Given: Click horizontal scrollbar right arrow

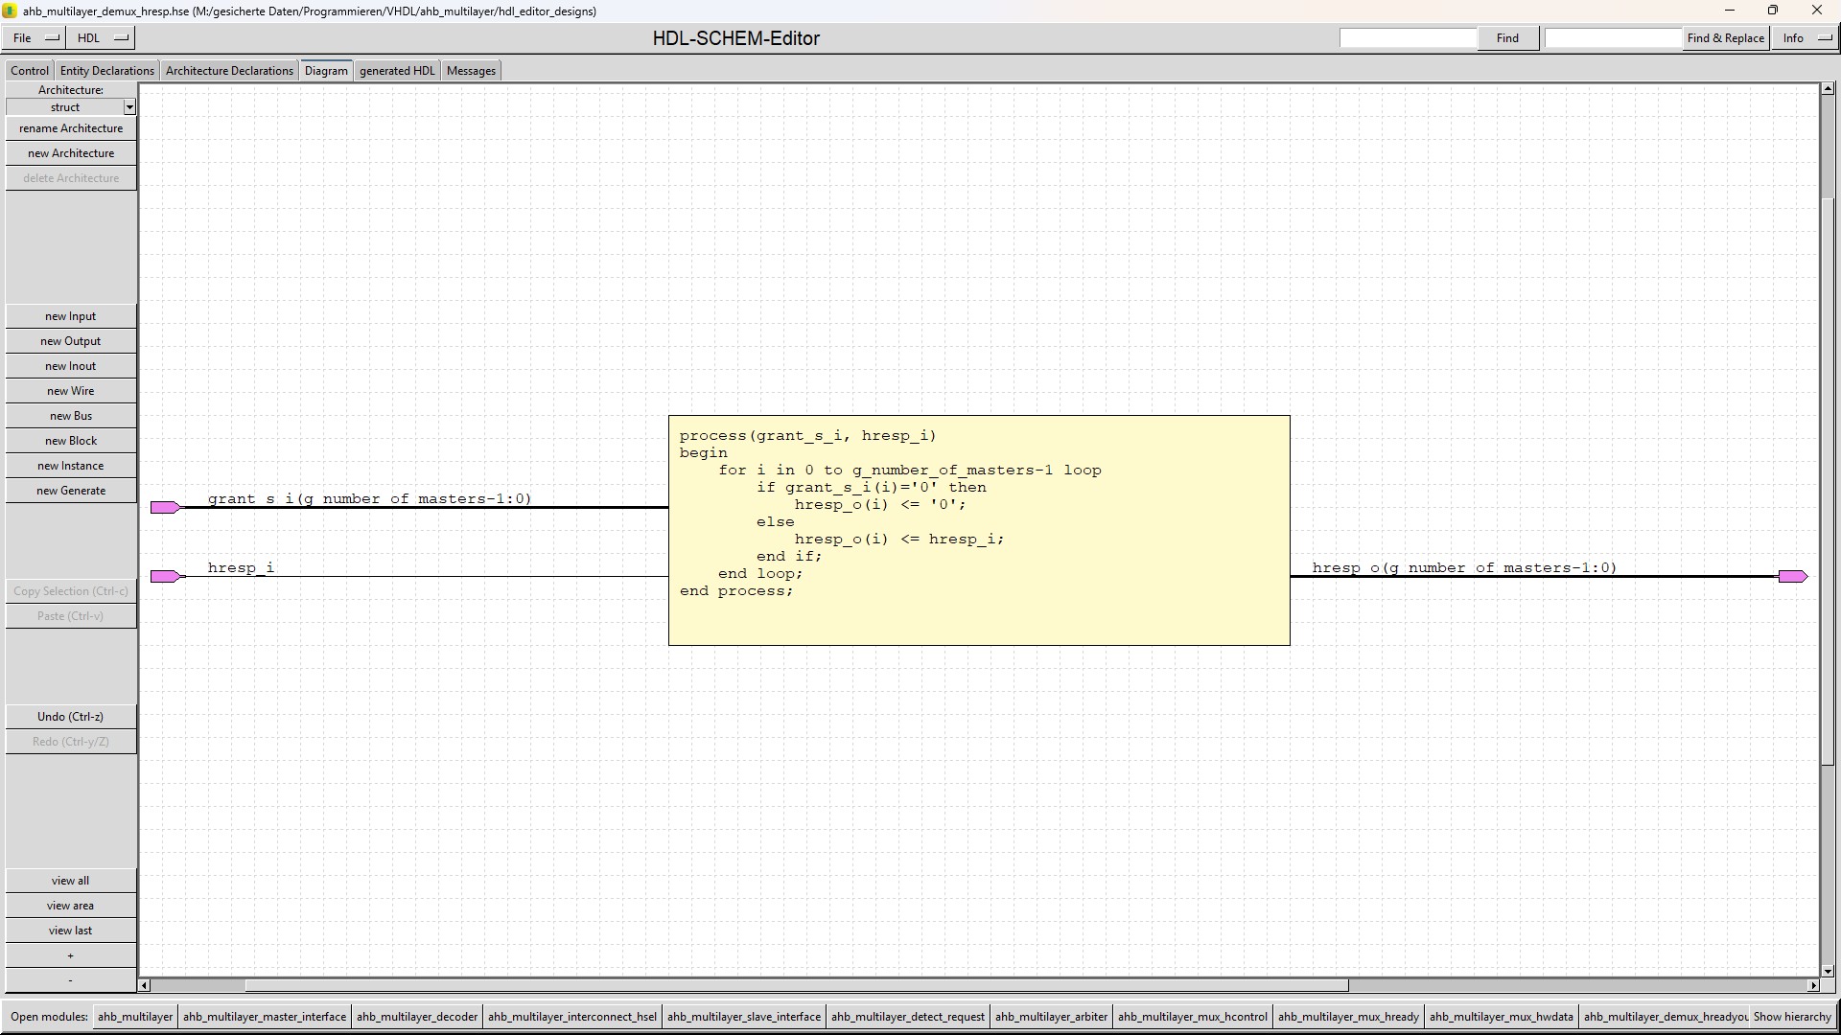Looking at the screenshot, I should 1813,985.
